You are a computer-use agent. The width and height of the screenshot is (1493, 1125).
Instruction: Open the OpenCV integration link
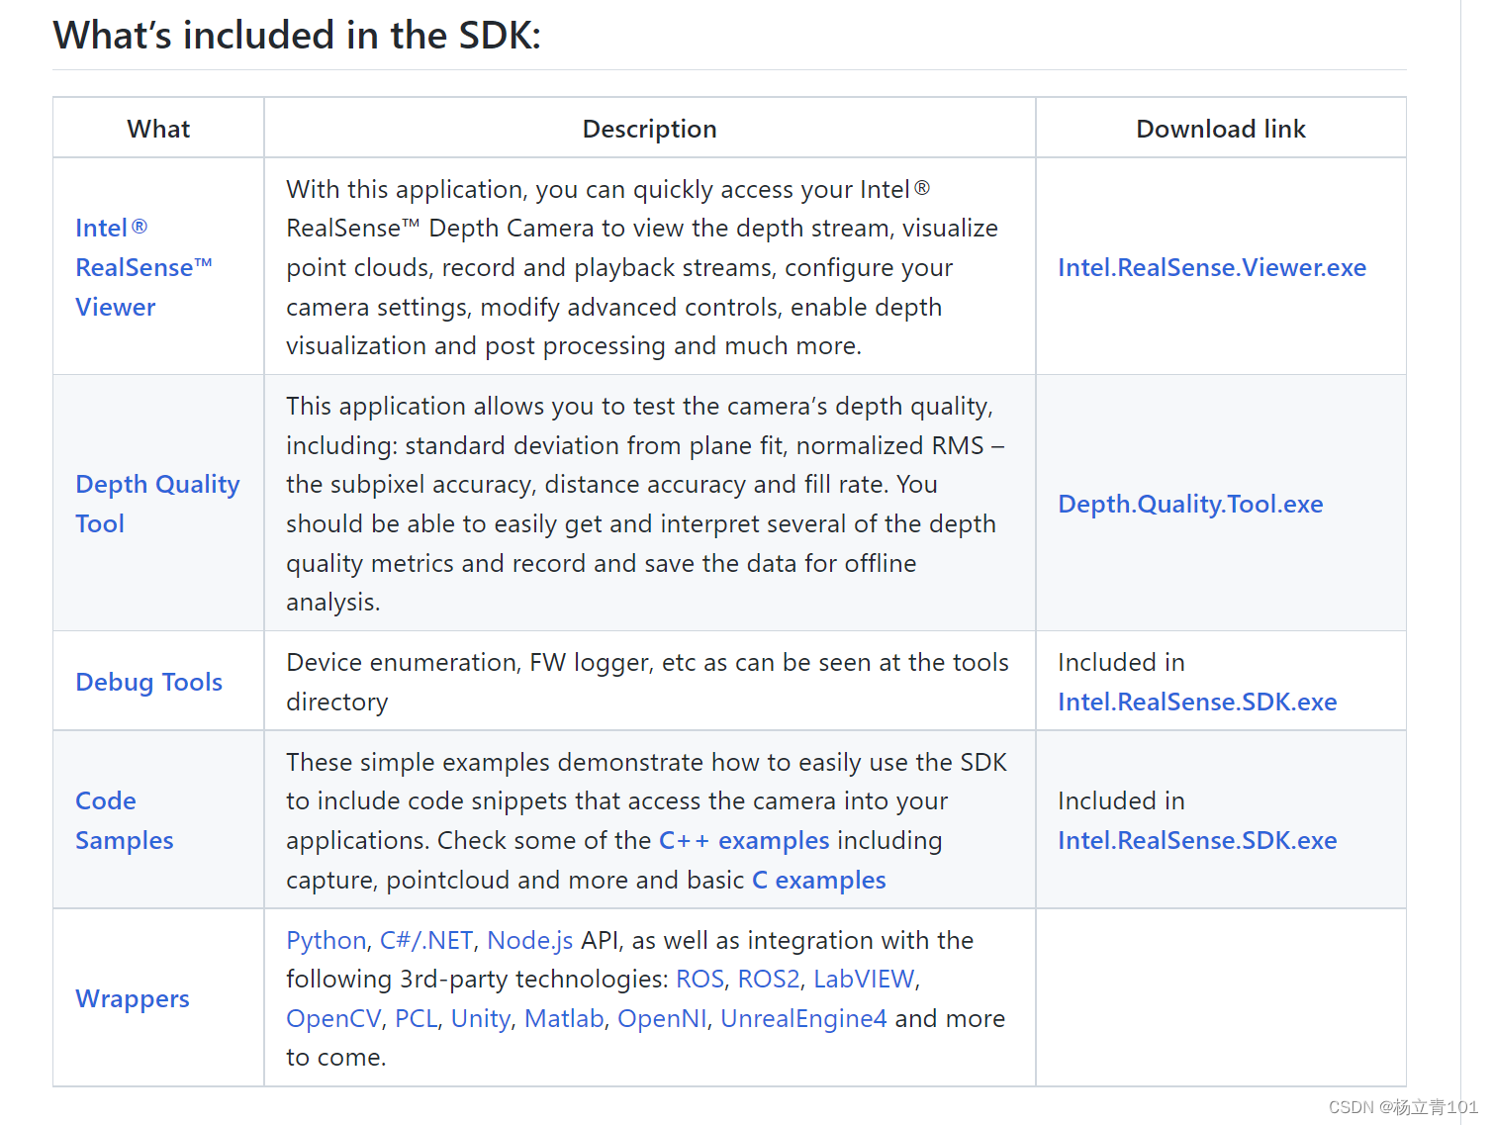332,1018
